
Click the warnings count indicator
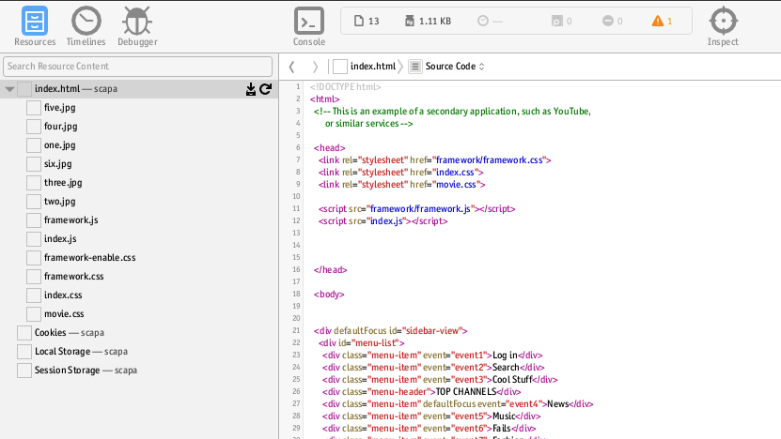click(x=663, y=21)
